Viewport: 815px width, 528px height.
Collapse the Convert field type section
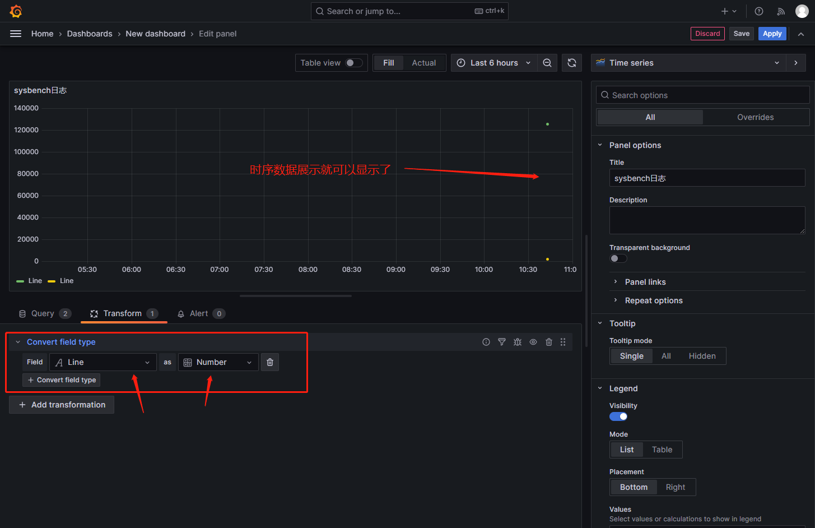click(x=18, y=342)
